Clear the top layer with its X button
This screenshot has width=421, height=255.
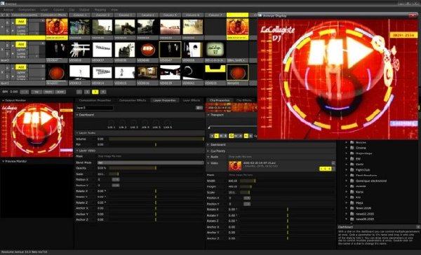(2, 27)
